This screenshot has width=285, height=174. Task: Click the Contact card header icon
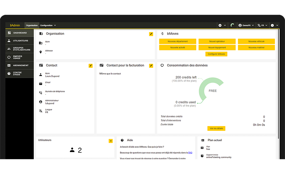[x=41, y=65]
